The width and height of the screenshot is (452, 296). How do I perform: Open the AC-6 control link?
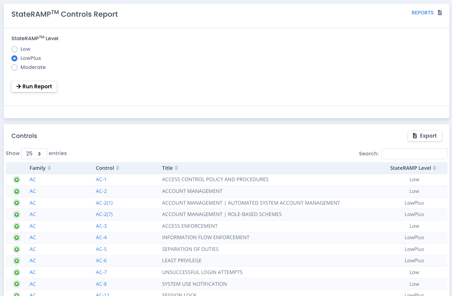(x=101, y=260)
